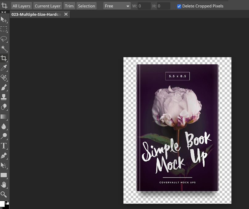This screenshot has width=249, height=209.
Task: Close the 023-Multiple-Size-Hardco document tab
Action: tap(66, 15)
